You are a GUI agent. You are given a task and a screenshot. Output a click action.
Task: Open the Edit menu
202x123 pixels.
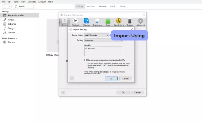tap(9, 2)
